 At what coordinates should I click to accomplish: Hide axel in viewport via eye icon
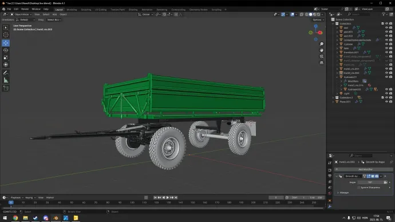click(386, 27)
